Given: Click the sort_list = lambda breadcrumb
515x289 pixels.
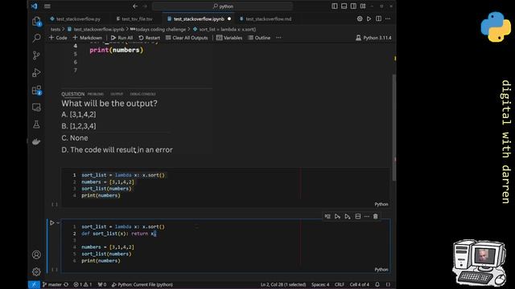Looking at the screenshot, I should pyautogui.click(x=225, y=30).
